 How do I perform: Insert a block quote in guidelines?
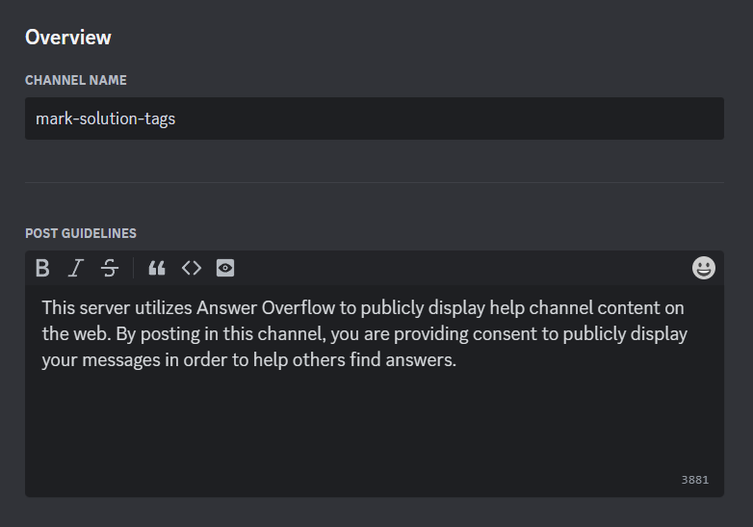click(x=157, y=268)
